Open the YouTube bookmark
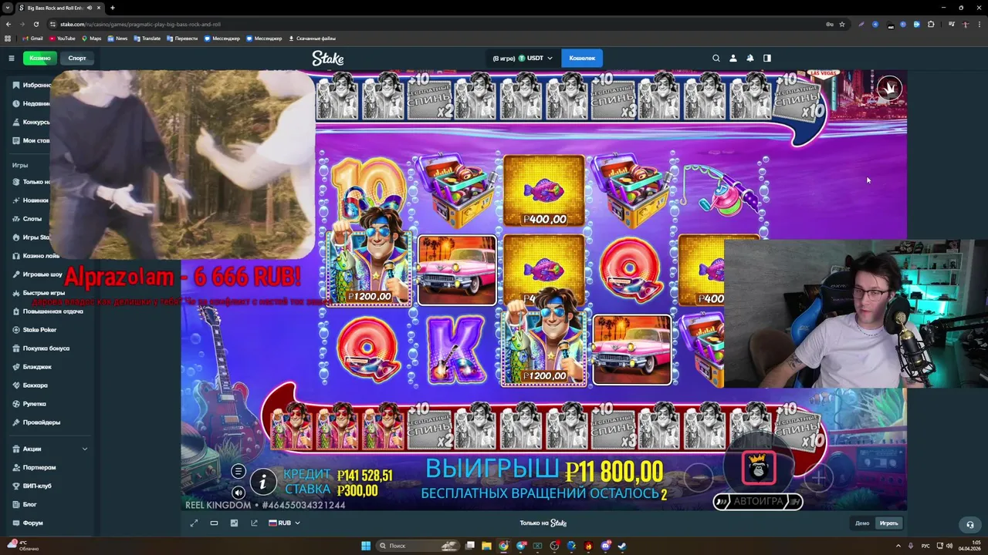988x555 pixels. point(63,38)
